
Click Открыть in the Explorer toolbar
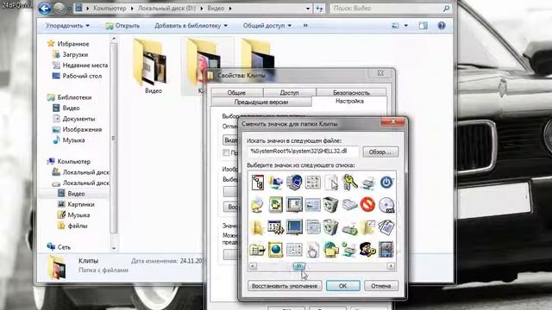122,25
